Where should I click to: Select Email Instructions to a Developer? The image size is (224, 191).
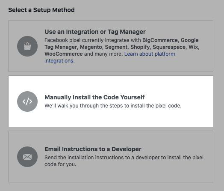[93, 149]
